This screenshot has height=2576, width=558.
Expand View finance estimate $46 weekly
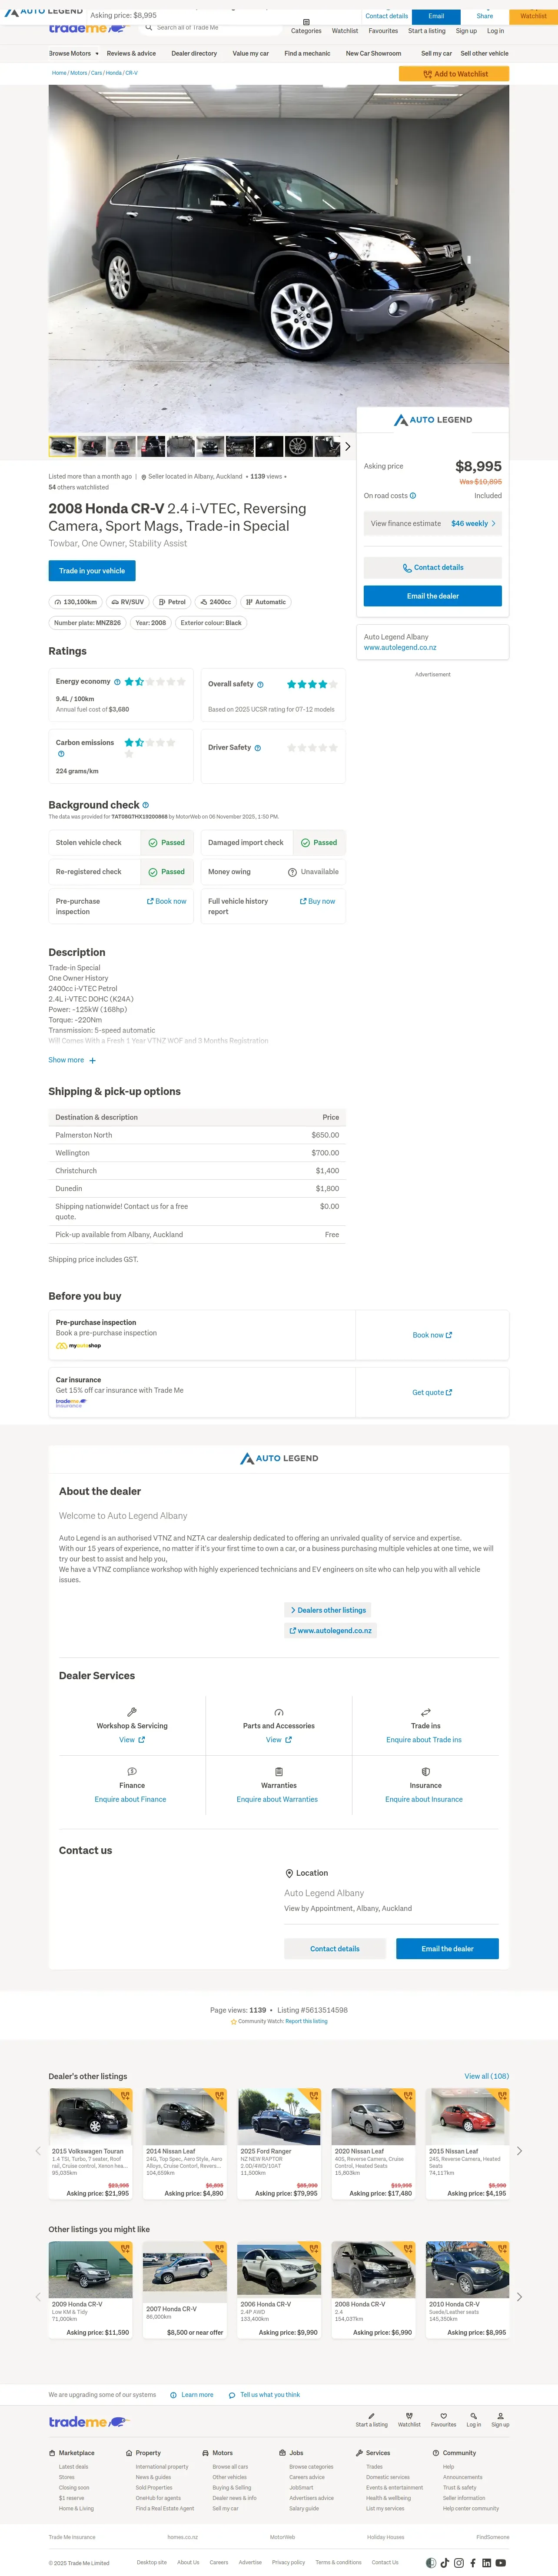tap(432, 523)
